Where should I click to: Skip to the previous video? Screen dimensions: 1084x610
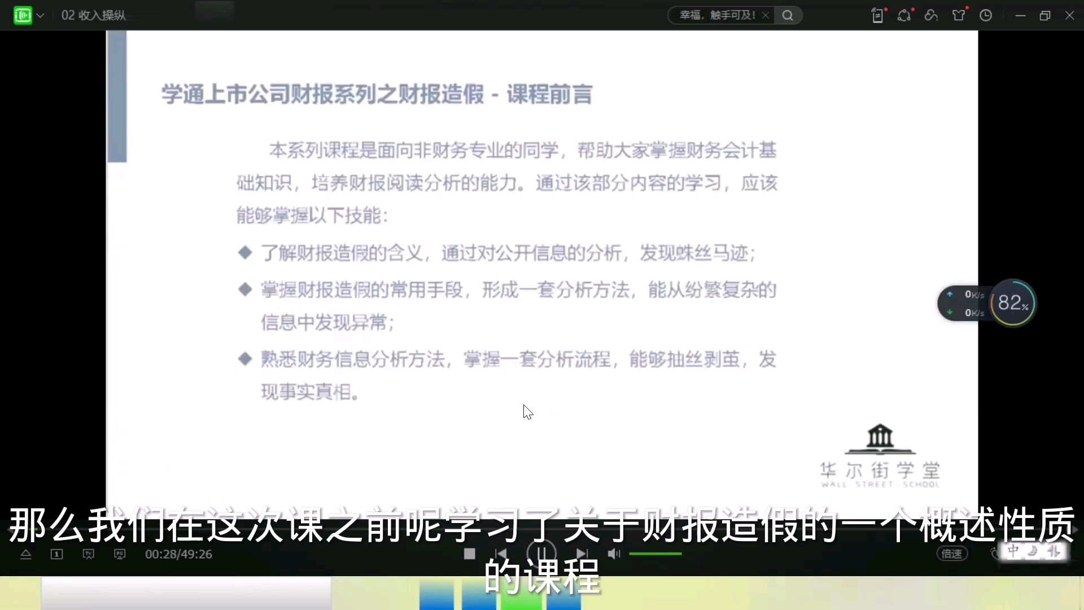tap(501, 554)
